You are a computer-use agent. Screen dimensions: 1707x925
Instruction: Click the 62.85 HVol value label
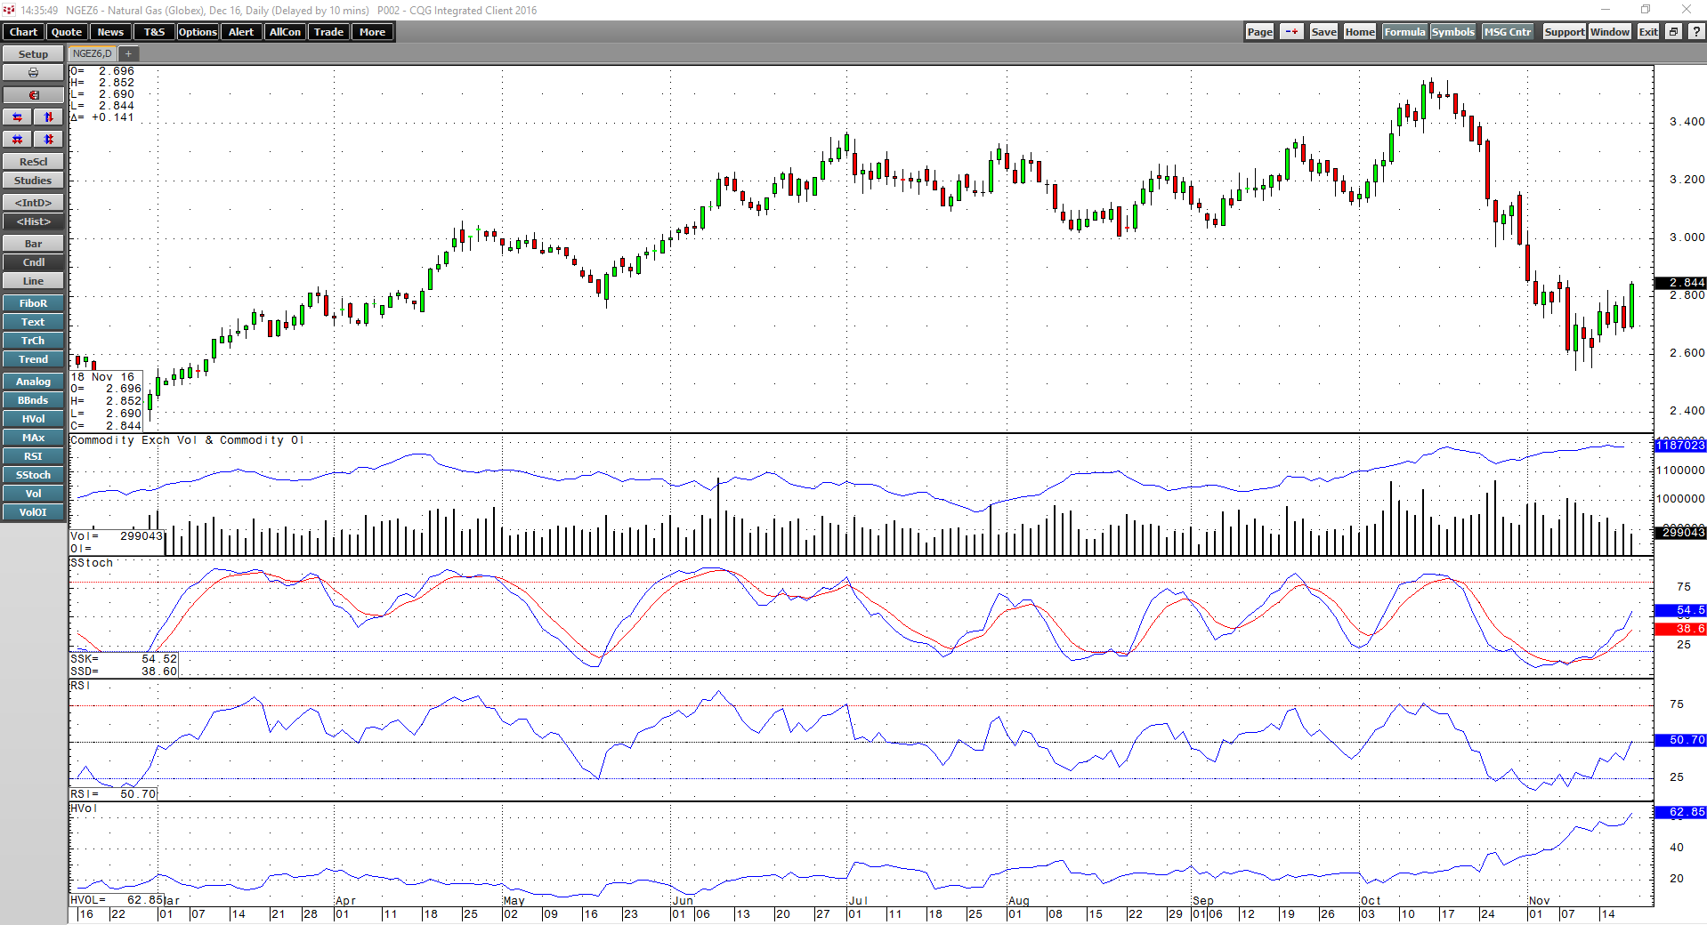(1680, 812)
